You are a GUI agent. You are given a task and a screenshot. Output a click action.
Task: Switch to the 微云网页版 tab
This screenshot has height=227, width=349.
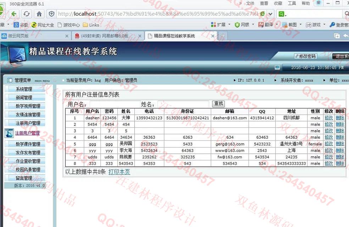(x=34, y=36)
